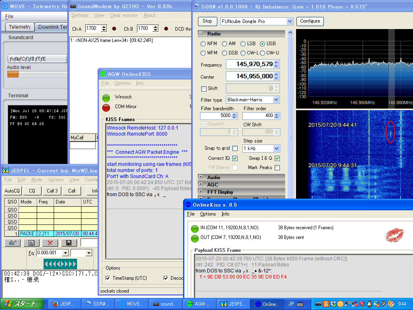Image resolution: width=413 pixels, height=310 pixels.
Task: Open the Mode menu in MixW
Action: point(37,180)
